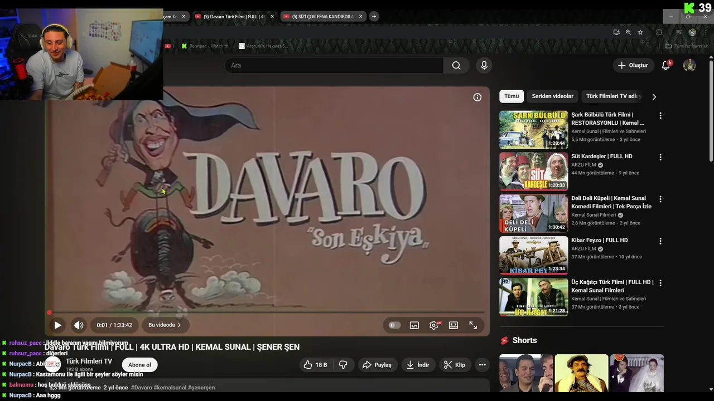Viewport: 714px width, 401px height.
Task: Open Üç Kağıtçı video thumbnail
Action: click(533, 297)
